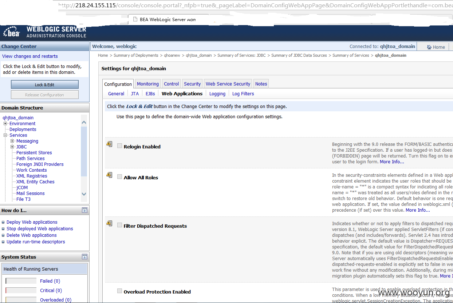
Task: Open Work Contexts tree item
Action: click(x=32, y=170)
